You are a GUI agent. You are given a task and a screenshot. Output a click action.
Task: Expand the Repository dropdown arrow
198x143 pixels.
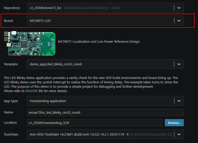click(179, 8)
